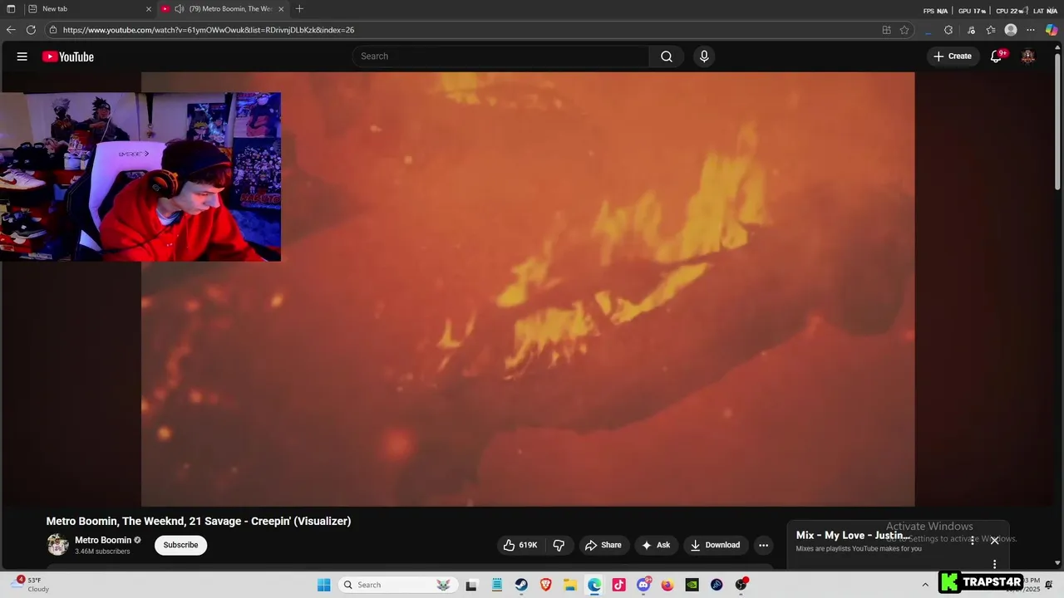The height and width of the screenshot is (598, 1064).
Task: Open Firefox from the taskbar
Action: pos(667,585)
